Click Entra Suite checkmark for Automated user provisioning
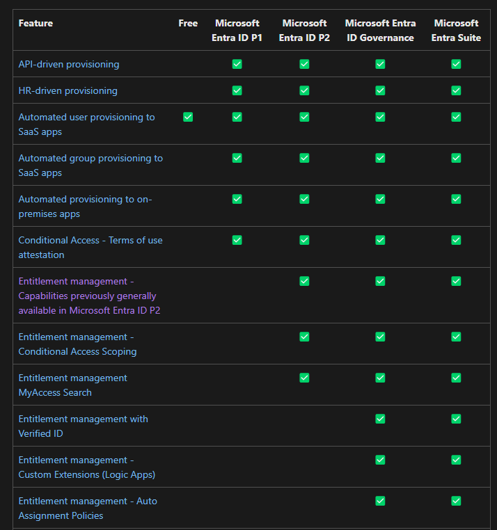Screen dimensions: 497x530 pos(456,117)
